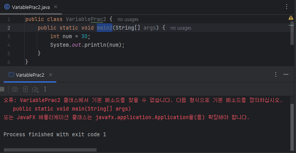Image resolution: width=296 pixels, height=153 pixels.
Task: Click 'String[] args' parameter on line 2
Action: 136,28
